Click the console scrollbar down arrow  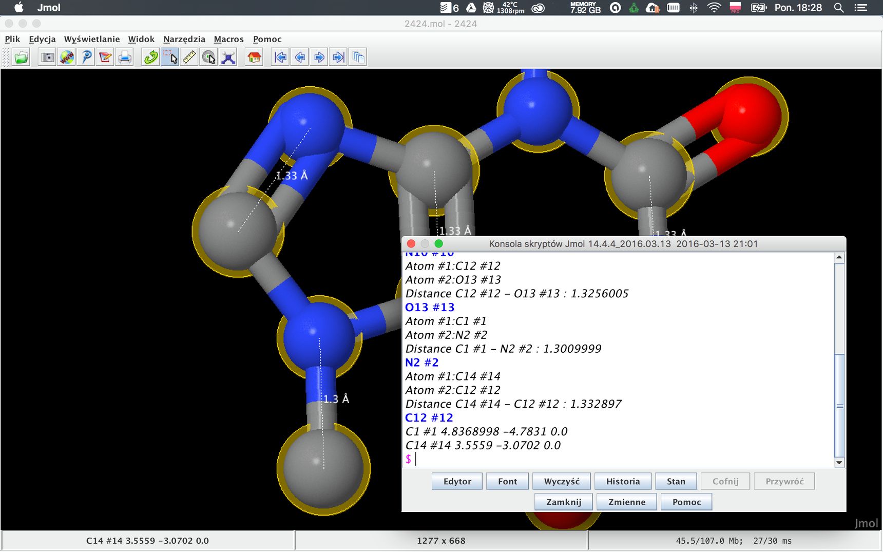point(839,462)
